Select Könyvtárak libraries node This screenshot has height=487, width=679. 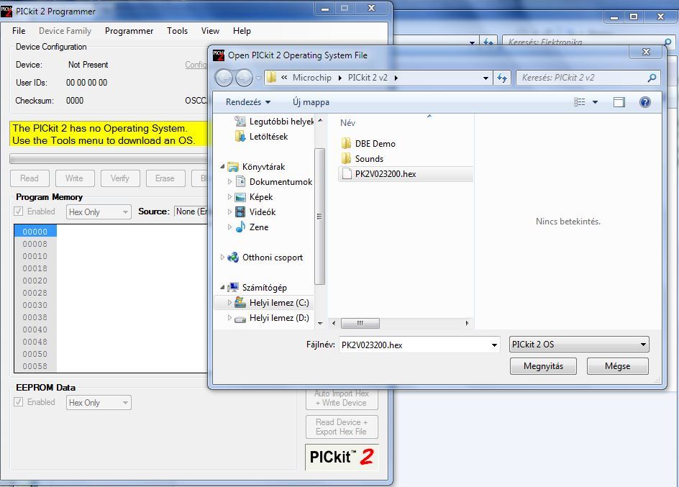click(x=256, y=167)
